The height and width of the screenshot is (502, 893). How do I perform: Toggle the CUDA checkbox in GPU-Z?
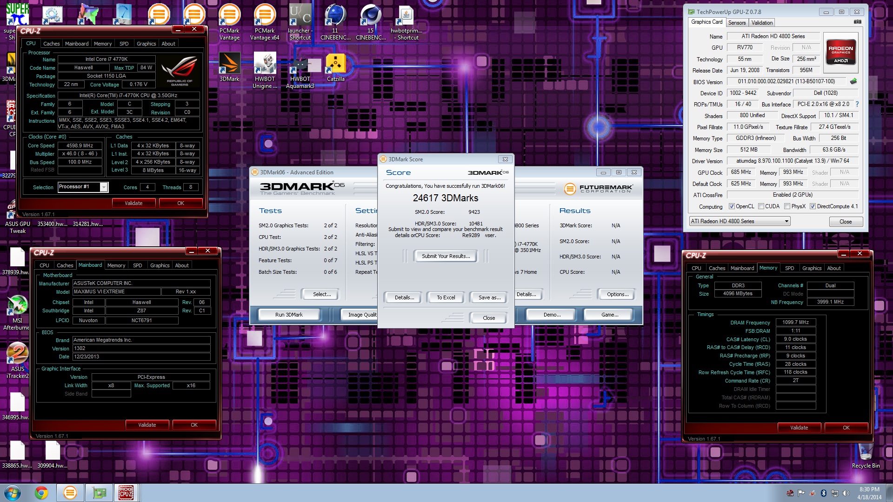(x=761, y=206)
